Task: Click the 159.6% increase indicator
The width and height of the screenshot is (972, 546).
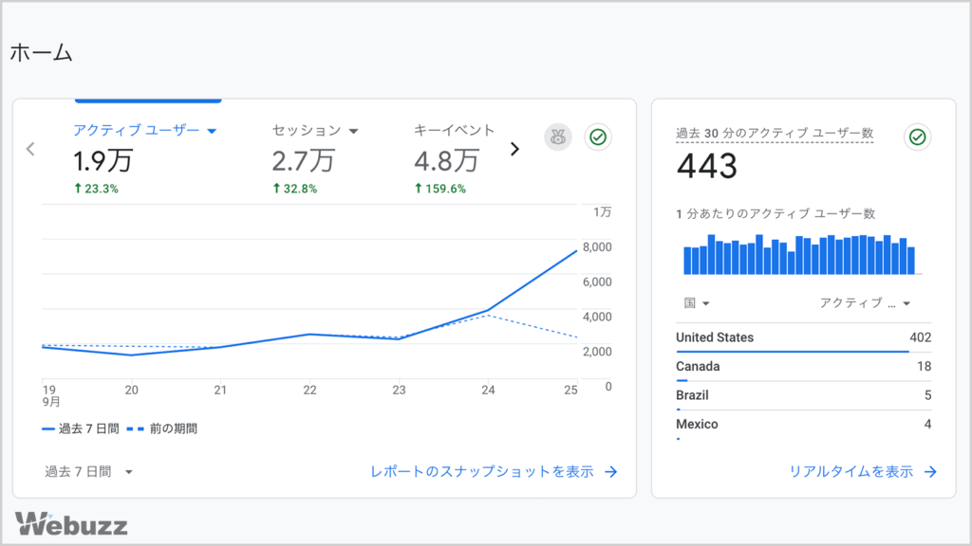Action: (440, 189)
